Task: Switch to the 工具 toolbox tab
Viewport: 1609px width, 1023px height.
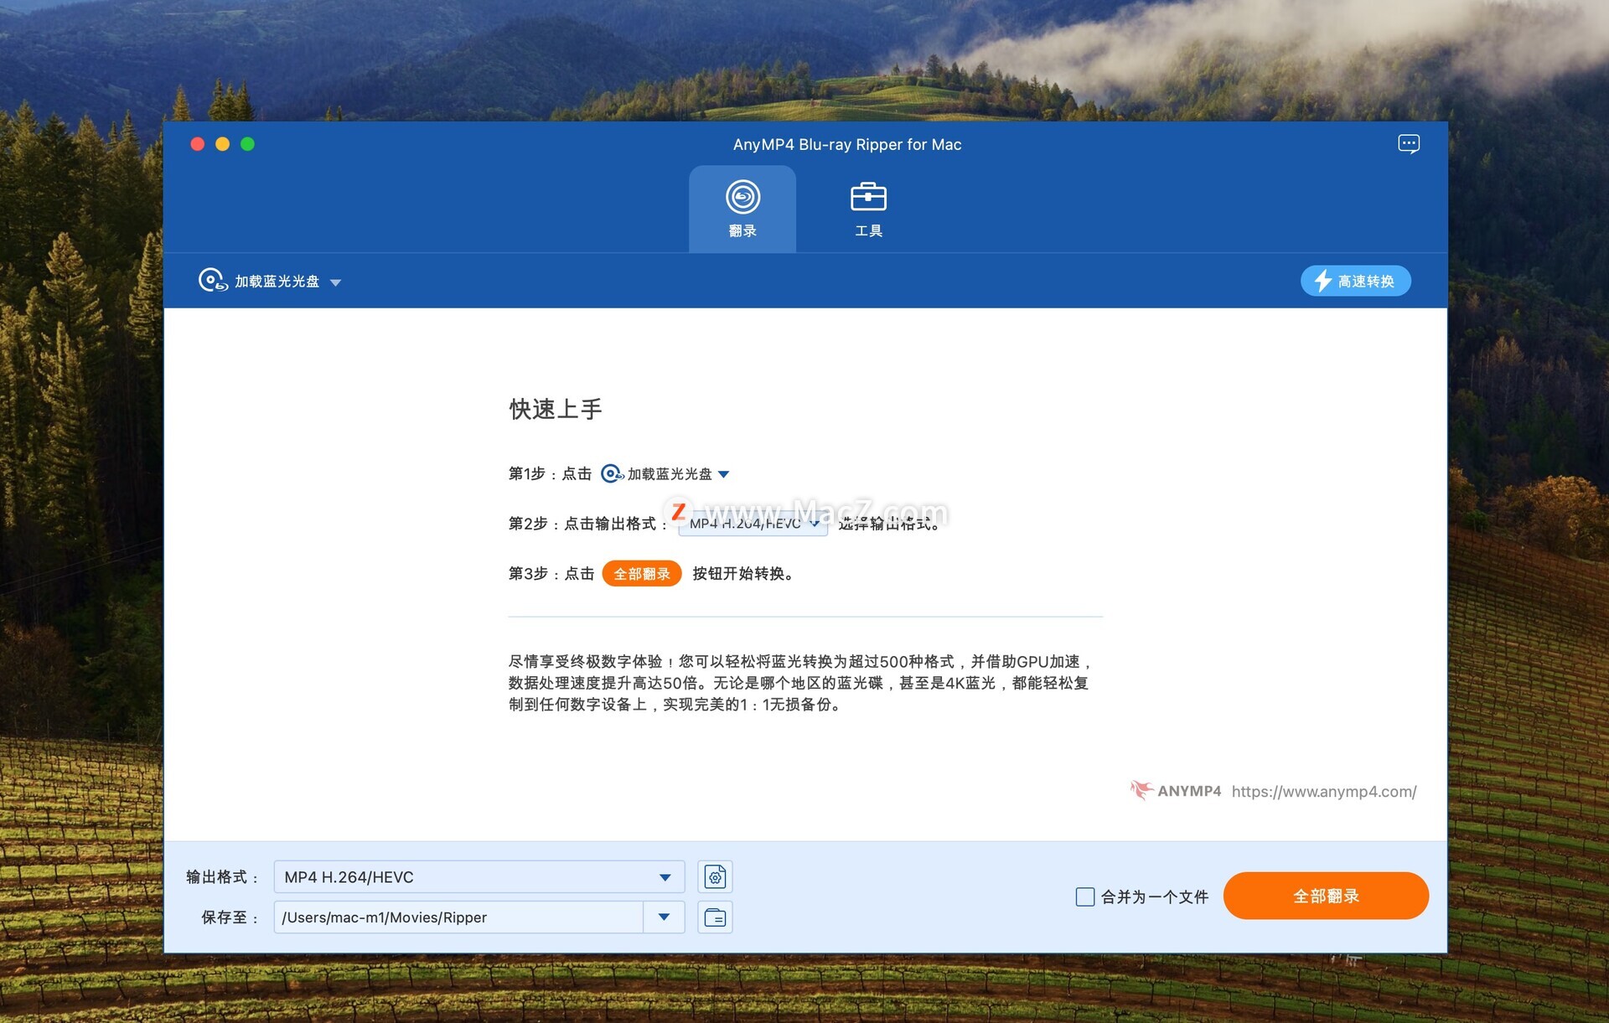Action: (868, 209)
